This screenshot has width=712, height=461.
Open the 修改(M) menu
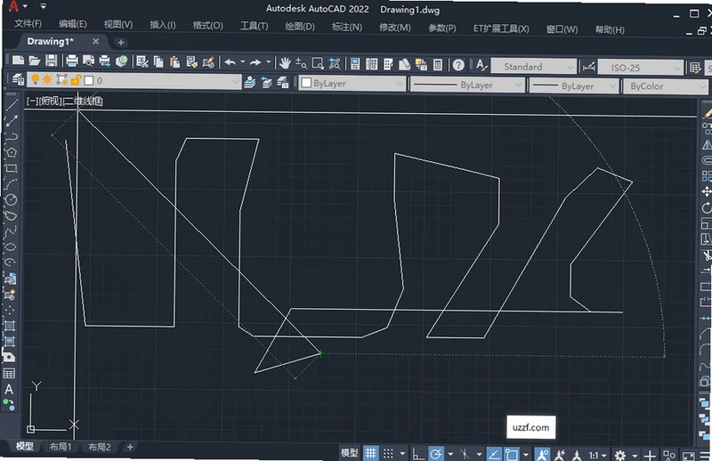click(395, 28)
